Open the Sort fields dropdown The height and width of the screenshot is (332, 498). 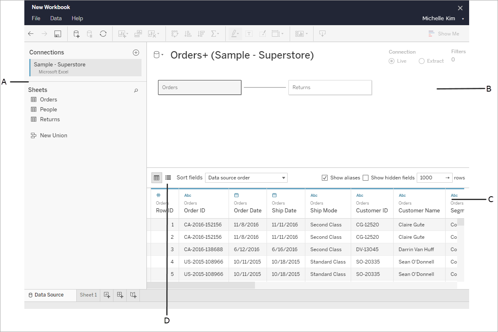point(246,177)
